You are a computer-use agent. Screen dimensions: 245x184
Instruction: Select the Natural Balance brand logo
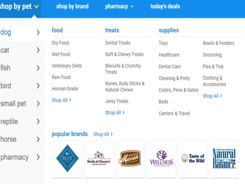tap(224, 159)
